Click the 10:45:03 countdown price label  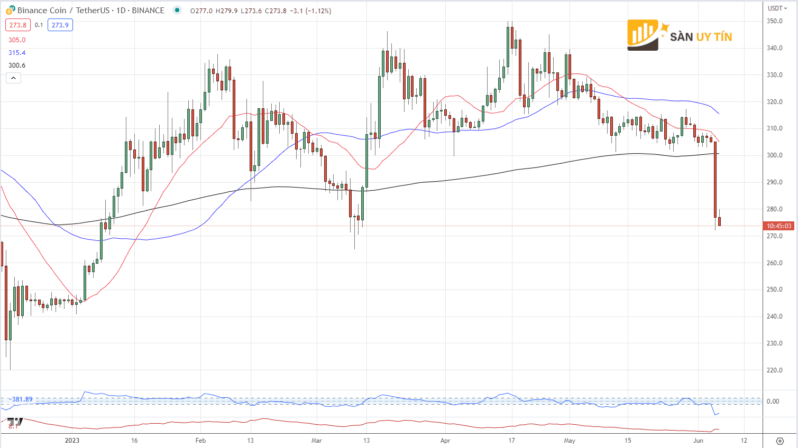point(779,226)
